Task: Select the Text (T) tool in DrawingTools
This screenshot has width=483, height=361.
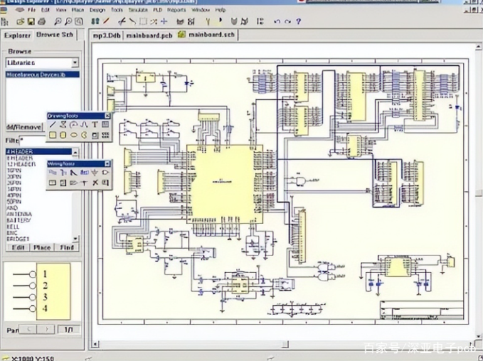Action: (x=95, y=124)
